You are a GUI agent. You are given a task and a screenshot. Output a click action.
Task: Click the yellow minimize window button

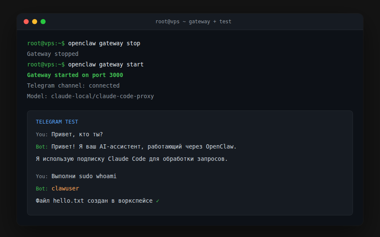pyautogui.click(x=35, y=22)
